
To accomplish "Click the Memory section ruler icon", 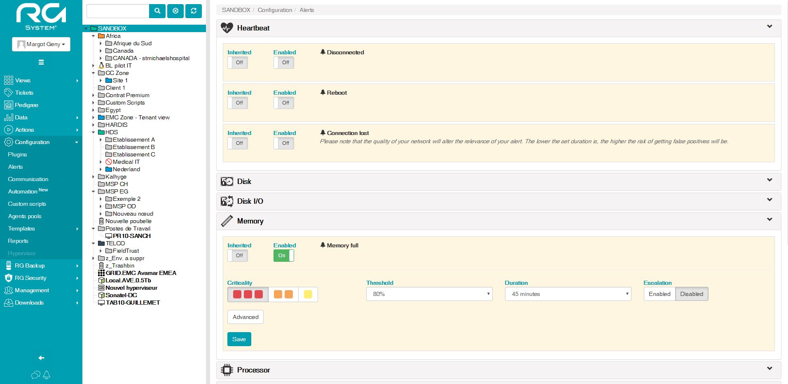I will click(227, 221).
